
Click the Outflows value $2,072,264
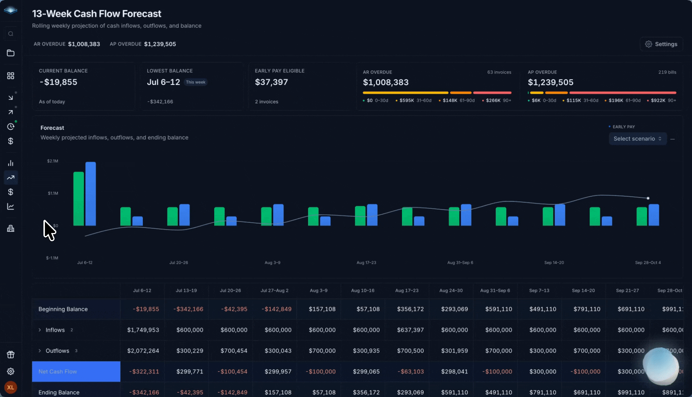143,351
